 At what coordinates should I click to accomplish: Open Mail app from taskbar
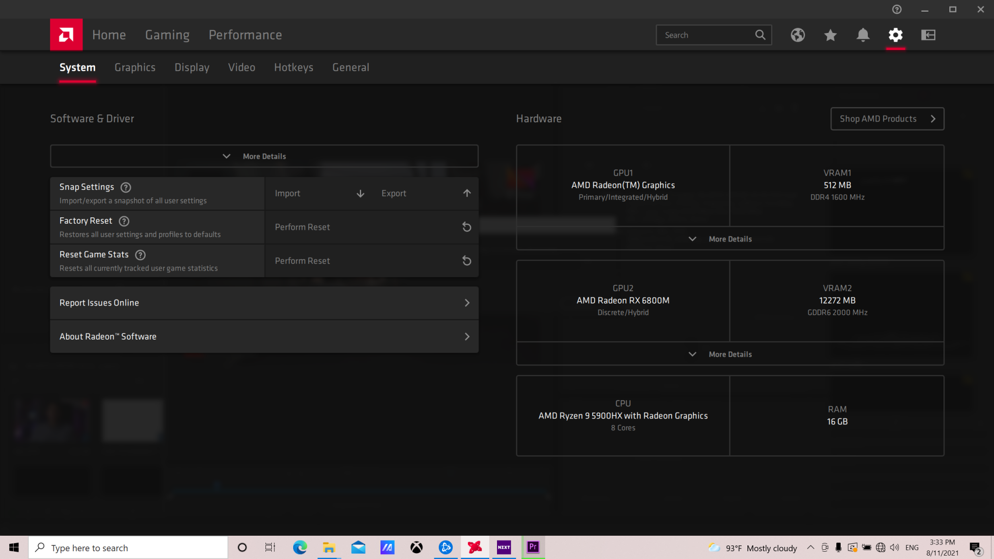click(x=358, y=547)
